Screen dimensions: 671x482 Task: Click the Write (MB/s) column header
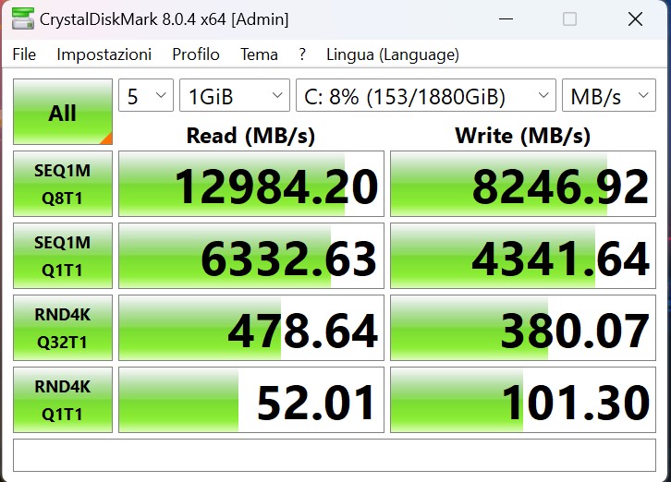tap(522, 136)
